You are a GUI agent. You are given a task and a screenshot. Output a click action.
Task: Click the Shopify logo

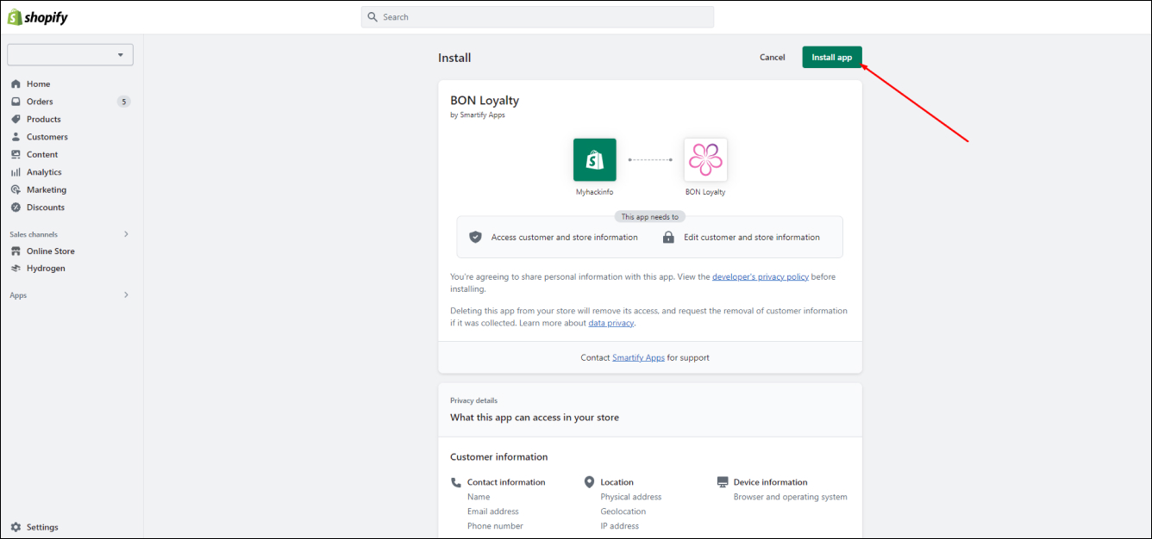pyautogui.click(x=38, y=17)
